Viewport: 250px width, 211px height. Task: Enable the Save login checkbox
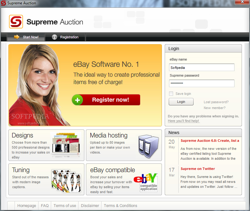click(x=171, y=94)
